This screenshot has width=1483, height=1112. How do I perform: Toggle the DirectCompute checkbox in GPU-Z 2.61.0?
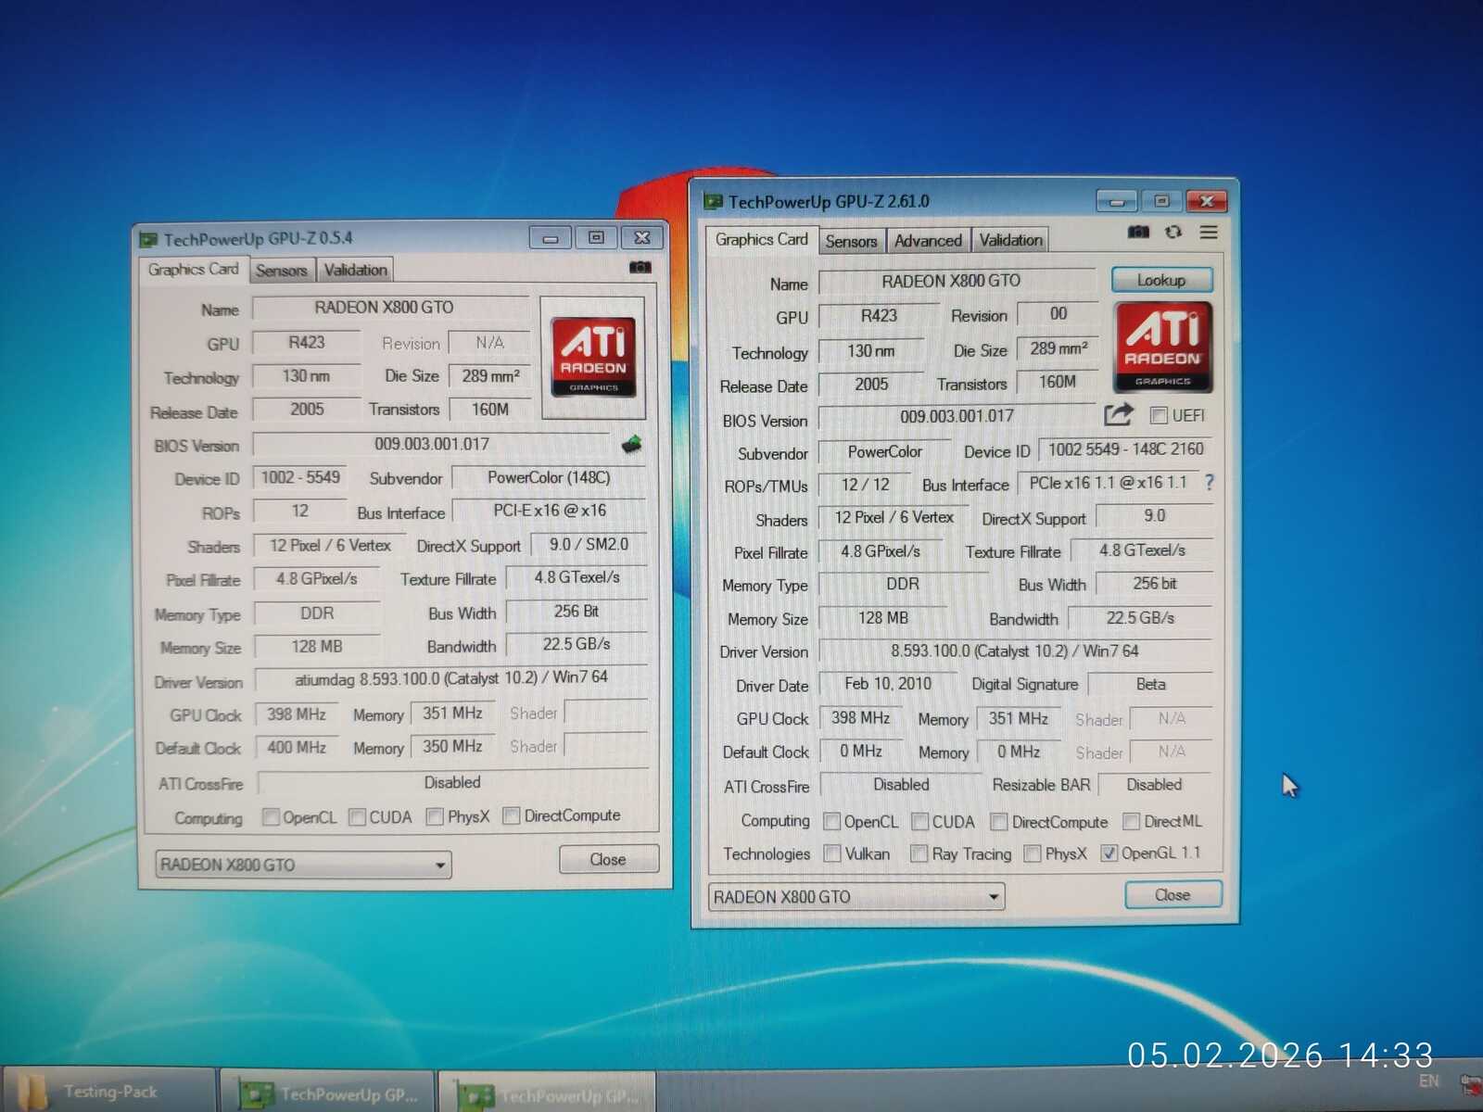pos(998,821)
